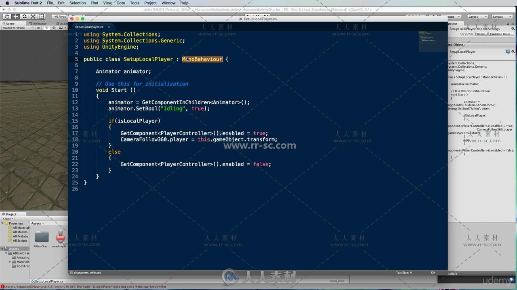Click the Open button in Inspector
Image resolution: width=517 pixels, height=290 pixels.
point(481,34)
